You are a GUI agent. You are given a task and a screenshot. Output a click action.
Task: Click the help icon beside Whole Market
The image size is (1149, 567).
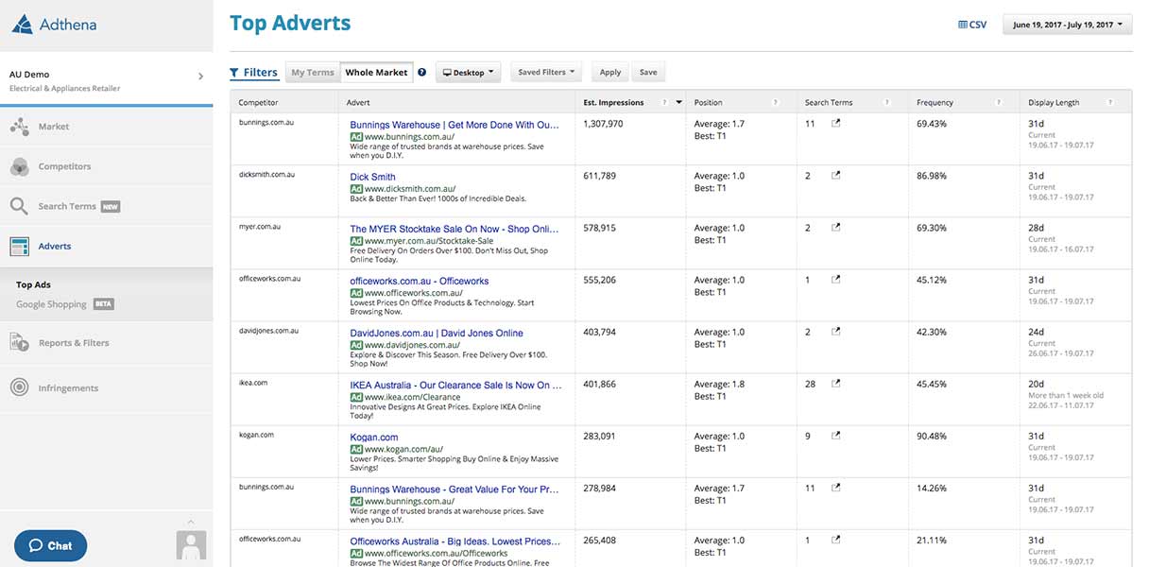[x=421, y=72]
